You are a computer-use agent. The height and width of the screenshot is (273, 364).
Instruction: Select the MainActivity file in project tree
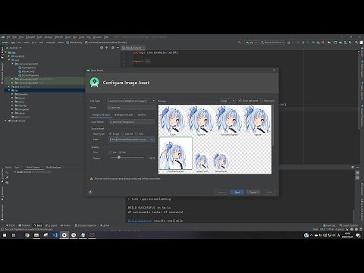(x=28, y=71)
